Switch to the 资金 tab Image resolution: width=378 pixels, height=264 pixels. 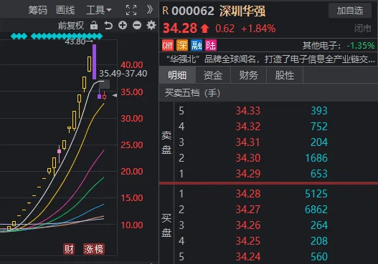click(x=213, y=75)
